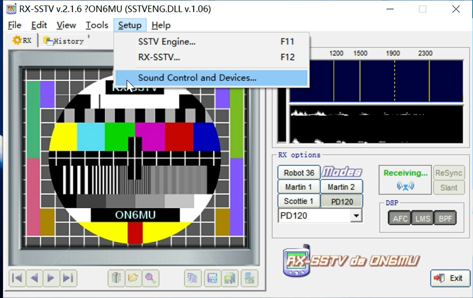Jump to the first image in history

click(17, 278)
